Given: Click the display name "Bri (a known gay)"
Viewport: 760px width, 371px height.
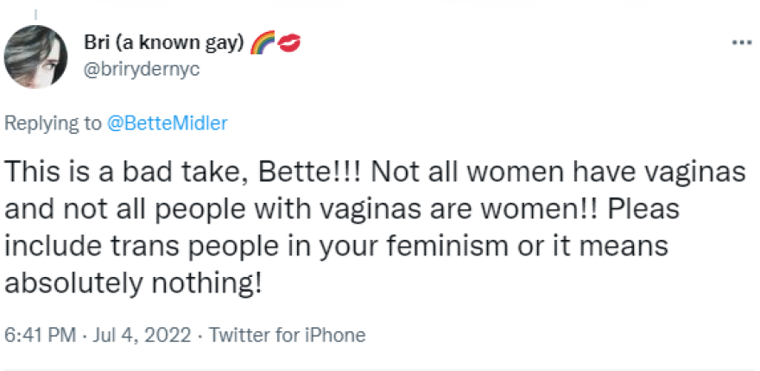Looking at the screenshot, I should [x=164, y=41].
